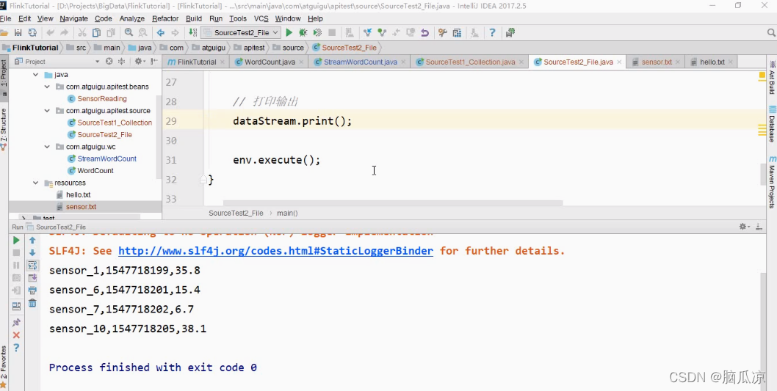The height and width of the screenshot is (391, 777).
Task: Click the fold marker at line 32
Action: coord(203,179)
